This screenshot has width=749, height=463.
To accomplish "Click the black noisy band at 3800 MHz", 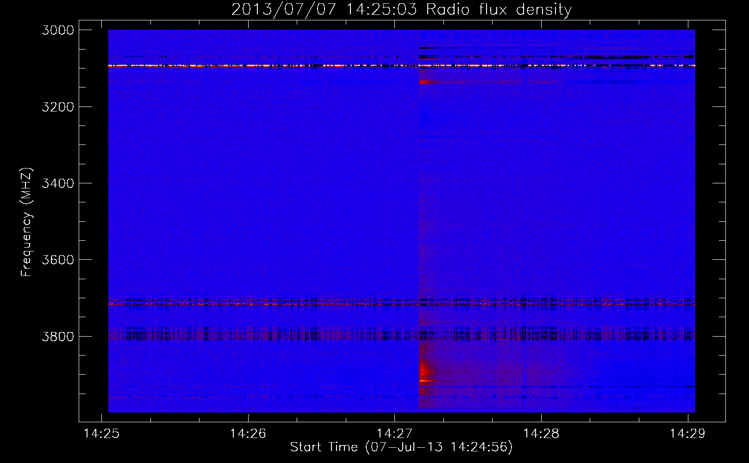I will (x=401, y=334).
